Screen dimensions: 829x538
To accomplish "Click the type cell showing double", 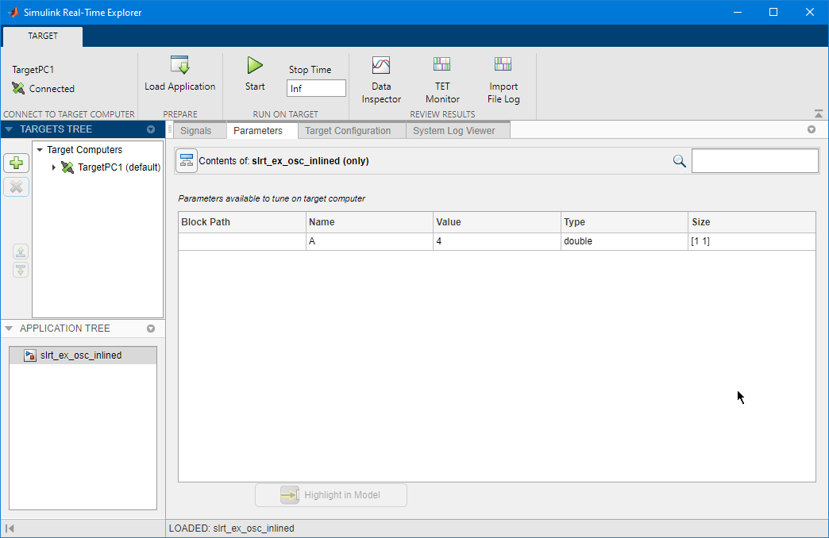I will pyautogui.click(x=624, y=241).
